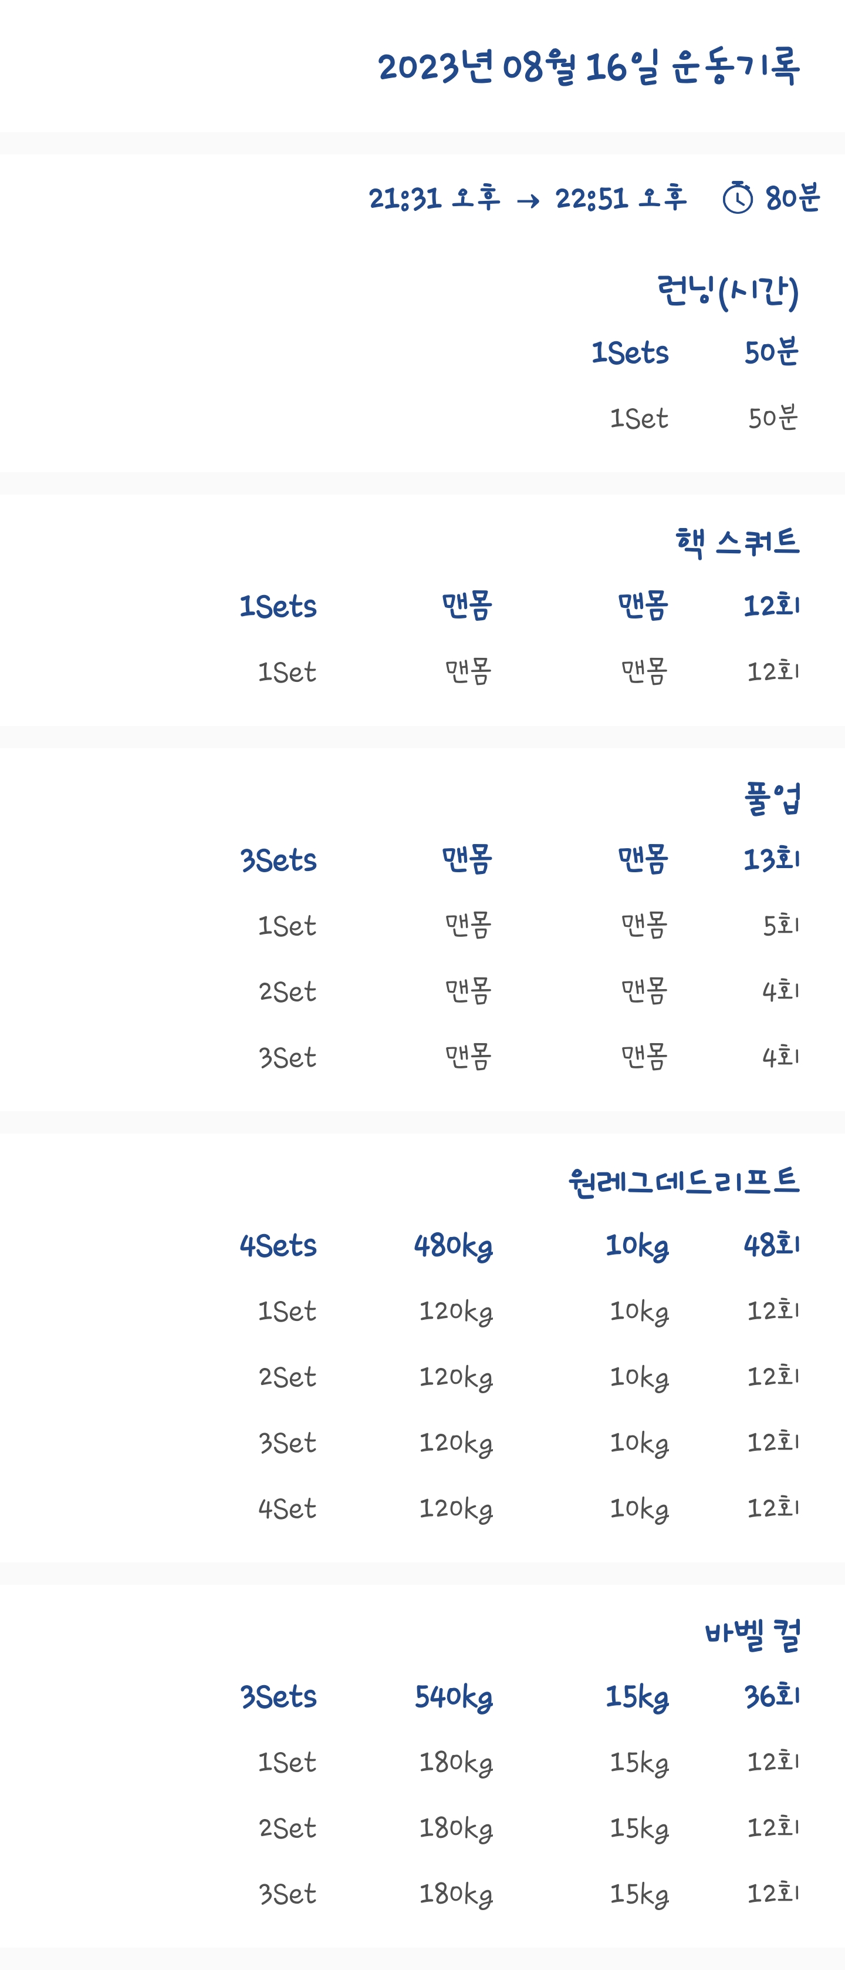
Task: Click the 12회 summary for 핵 스쿼트
Action: pyautogui.click(x=772, y=606)
